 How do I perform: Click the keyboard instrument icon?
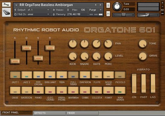pos(6,12)
